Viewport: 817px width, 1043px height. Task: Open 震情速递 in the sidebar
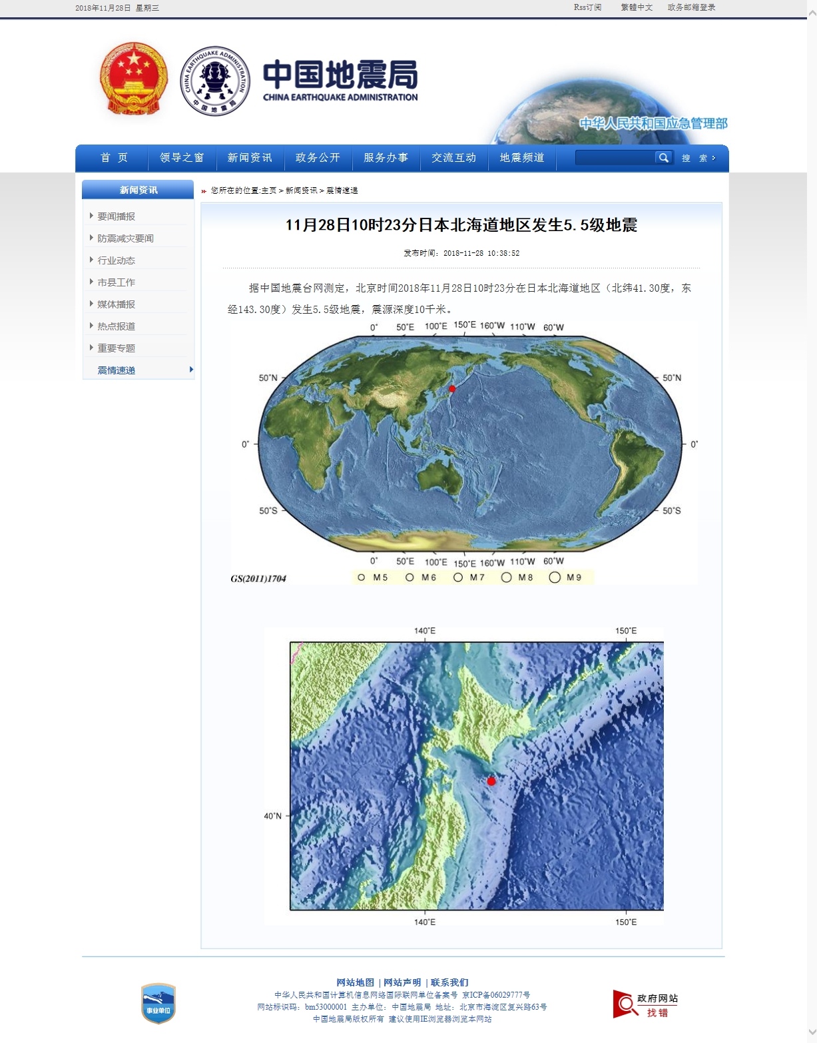(117, 370)
